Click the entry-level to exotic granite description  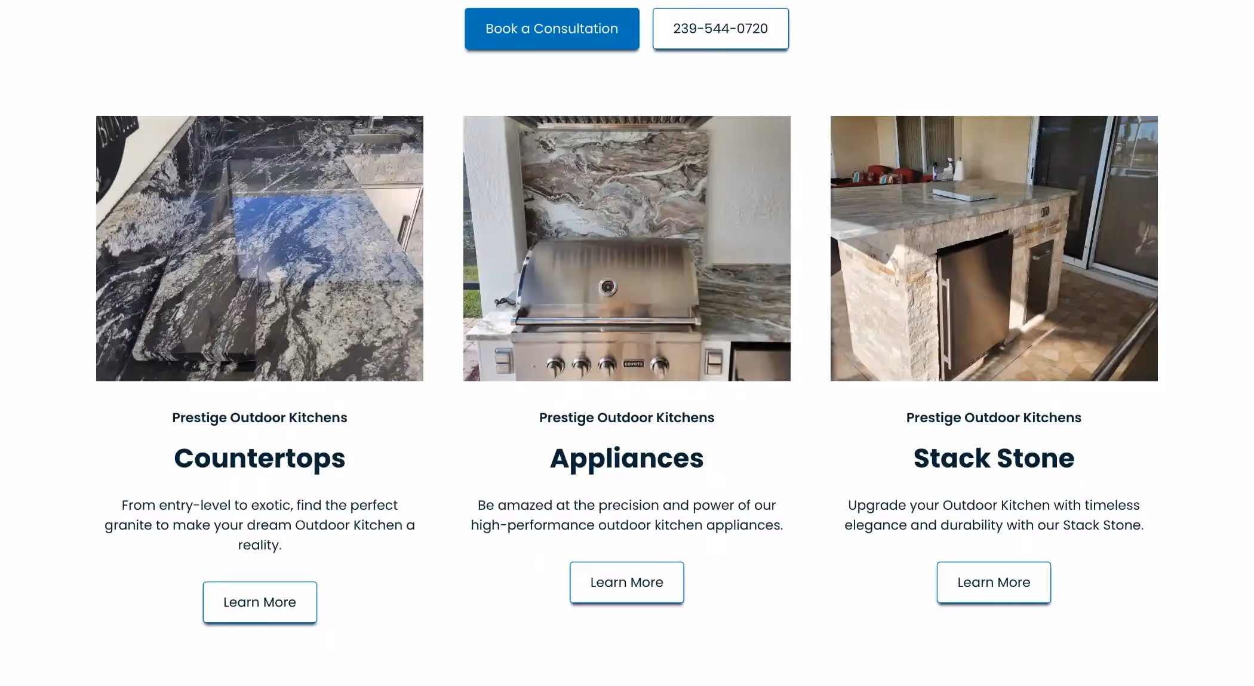point(260,525)
